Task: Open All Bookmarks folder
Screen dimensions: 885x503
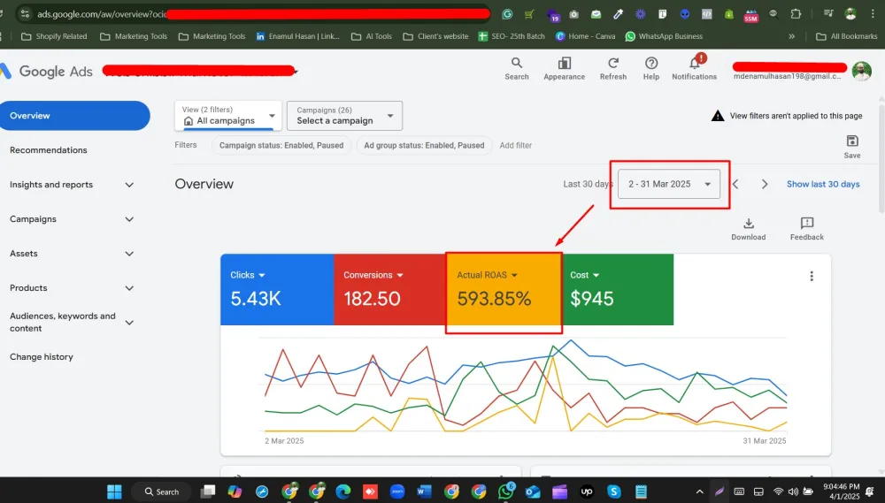Action: [847, 36]
